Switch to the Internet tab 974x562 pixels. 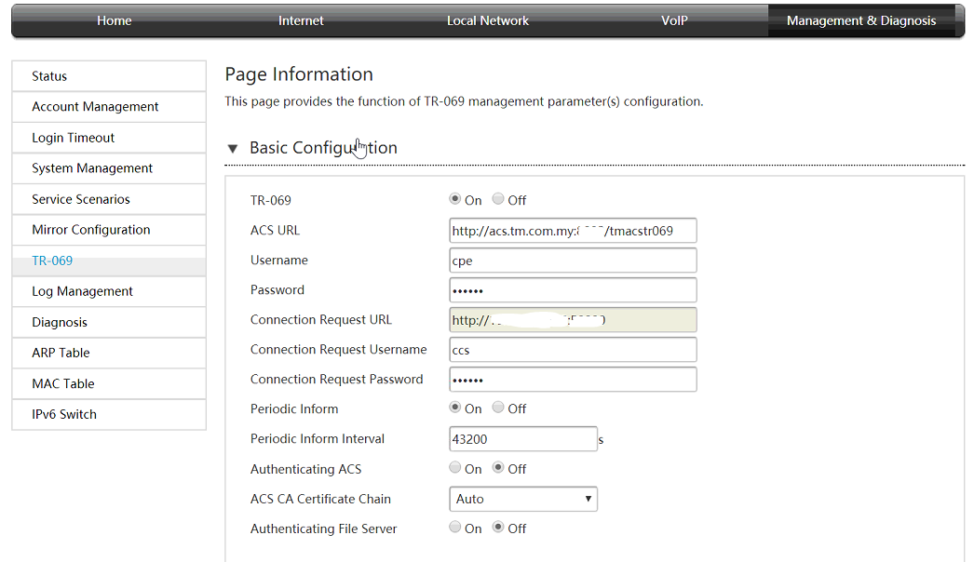point(301,20)
